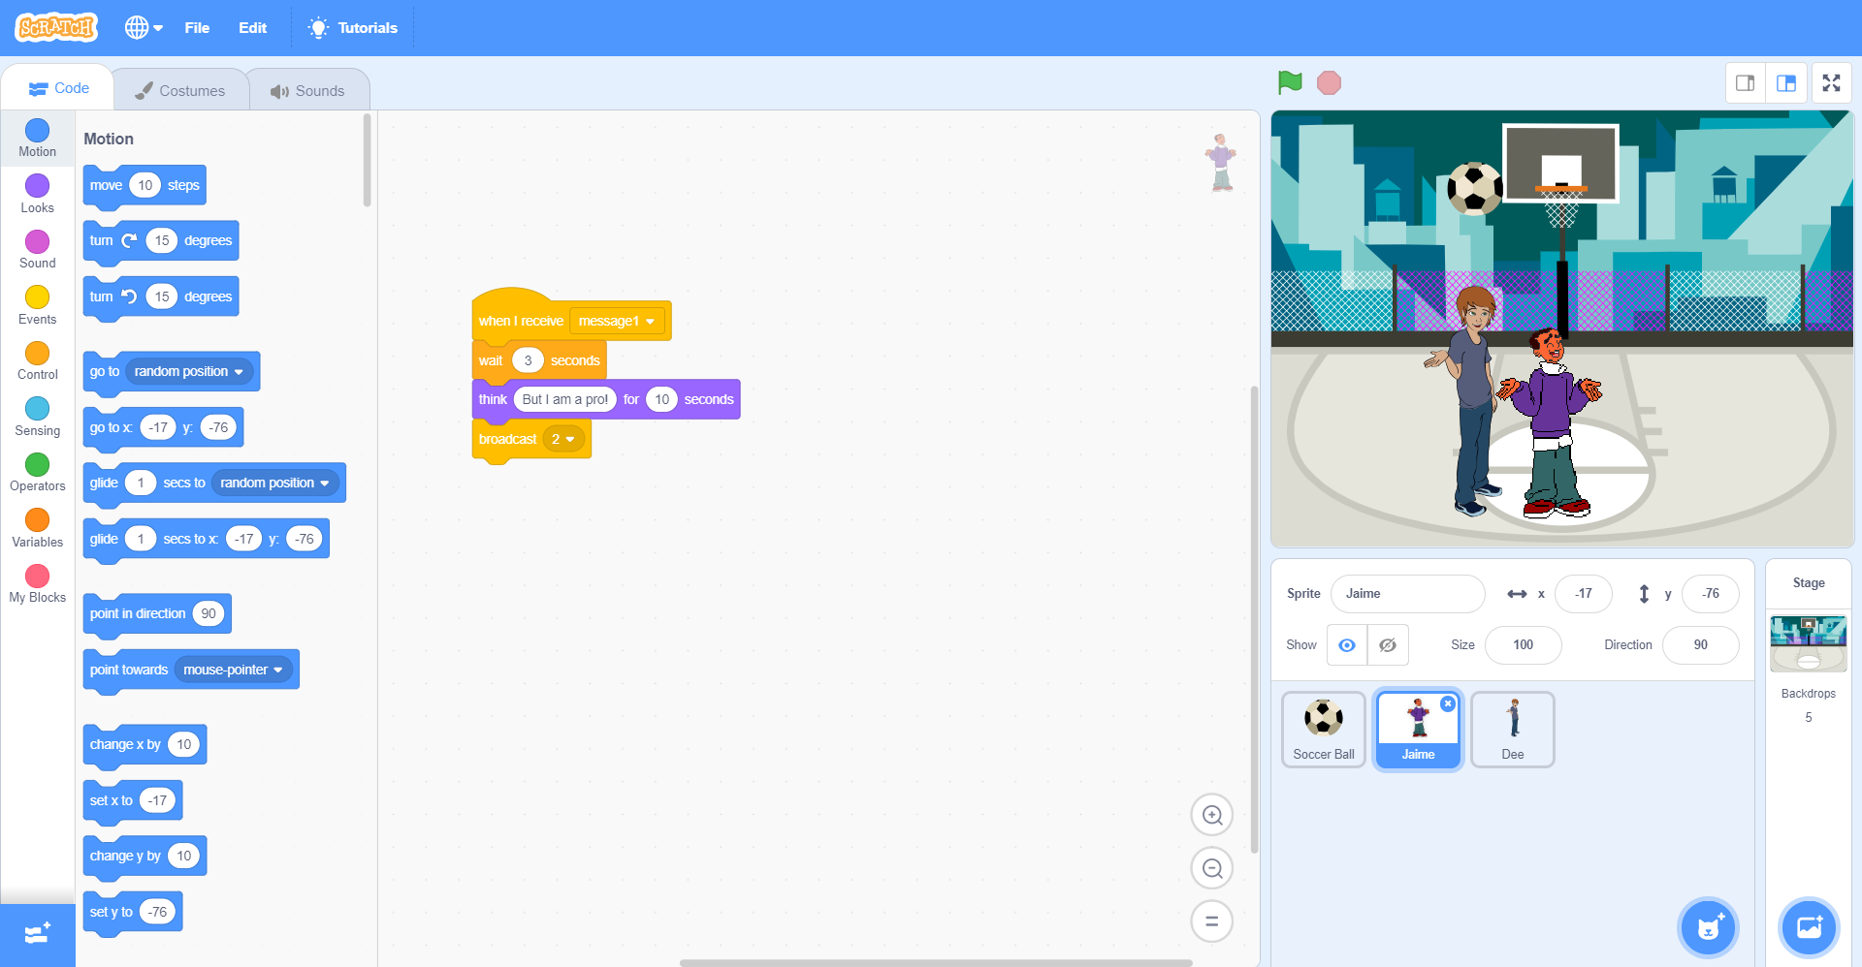
Task: Click the turn counterclockwise 15 degrees block
Action: (x=161, y=297)
